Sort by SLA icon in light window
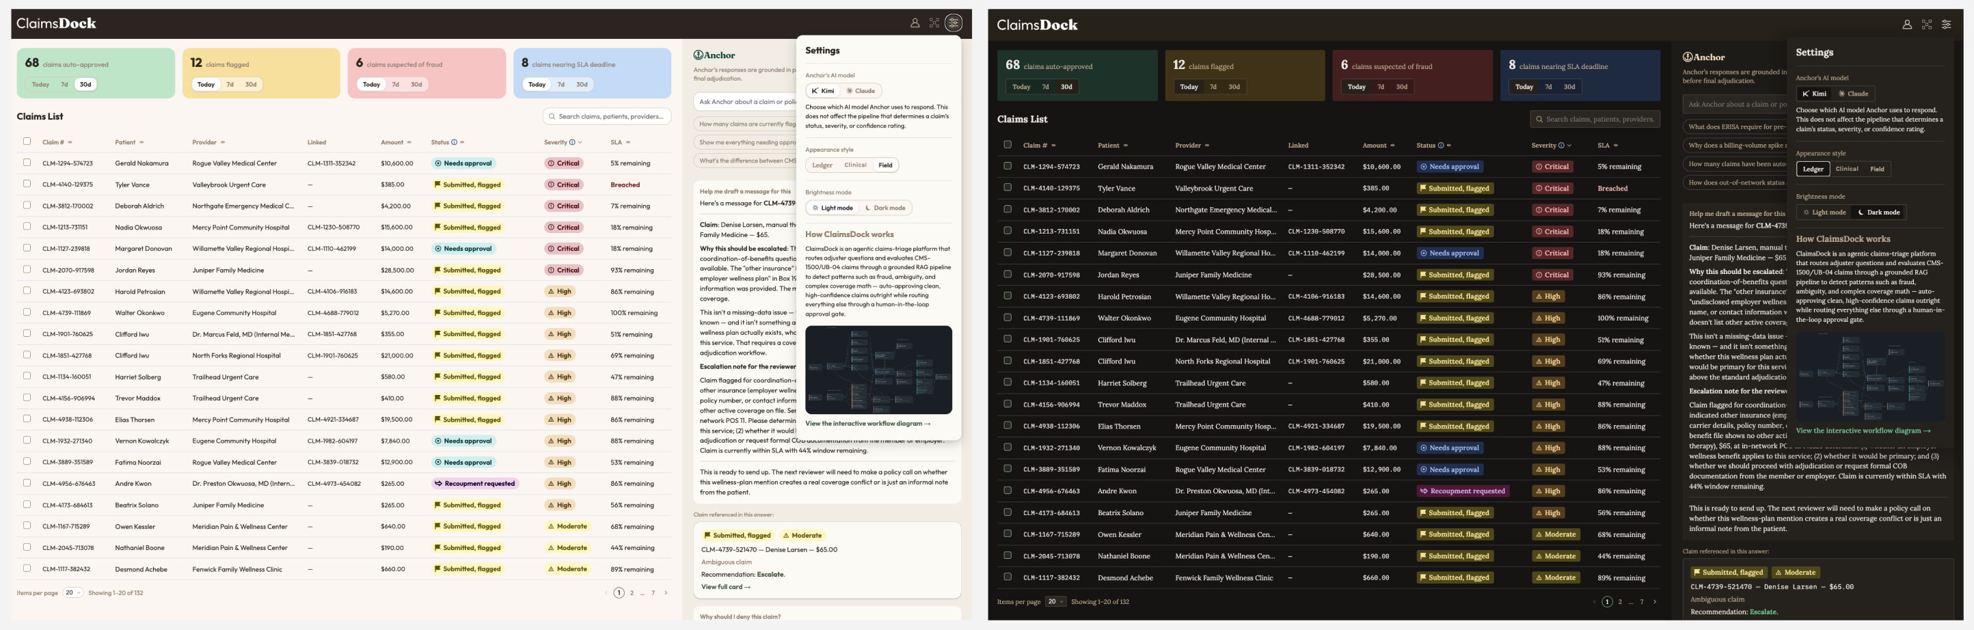 pos(628,143)
